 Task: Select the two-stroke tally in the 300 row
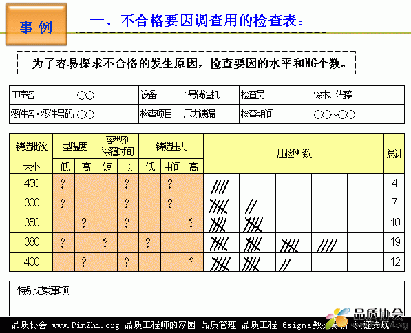click(251, 206)
